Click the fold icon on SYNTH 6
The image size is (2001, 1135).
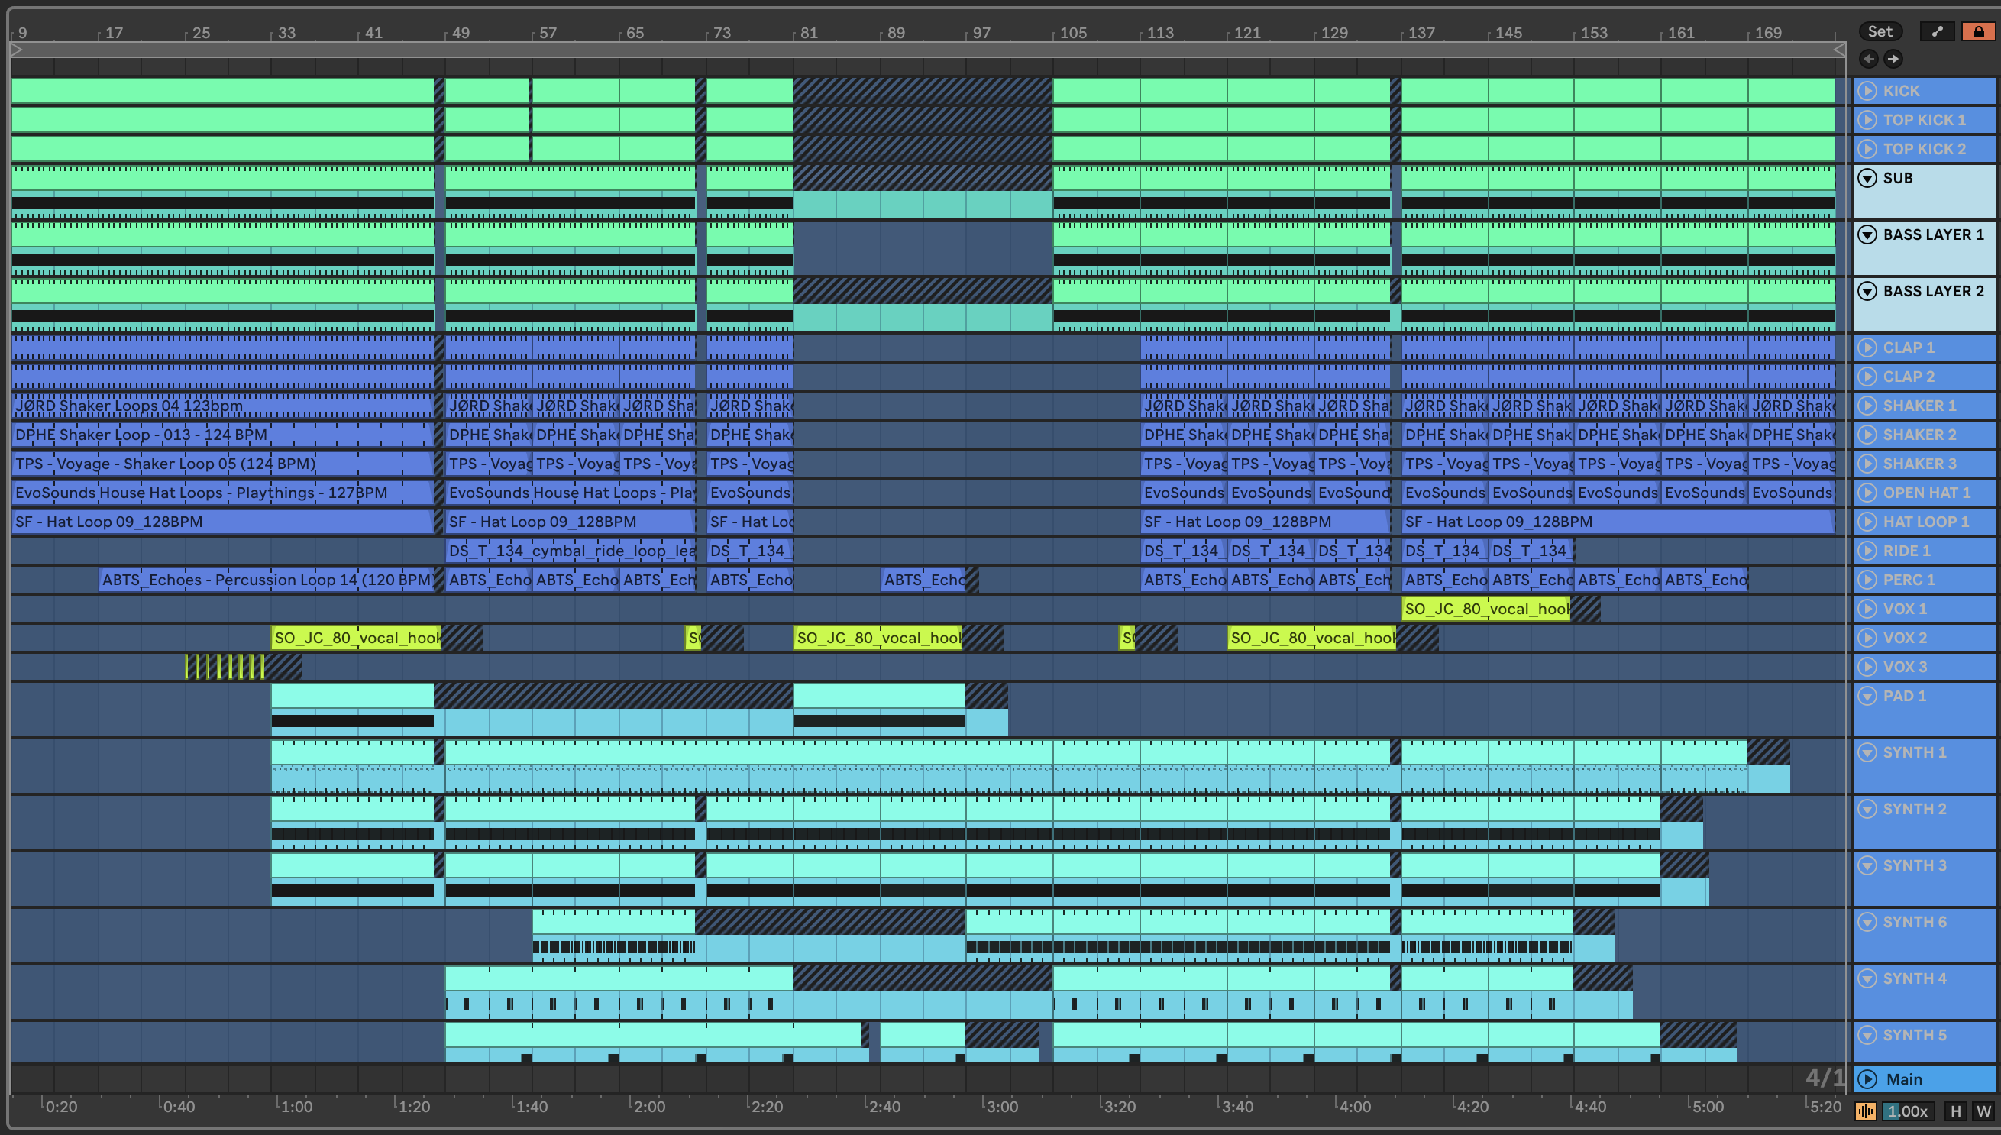1867,921
